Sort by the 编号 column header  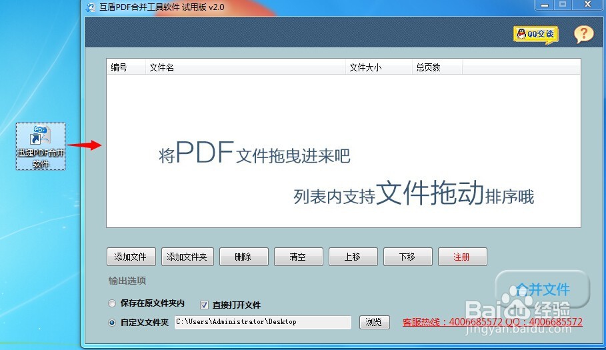pos(126,67)
